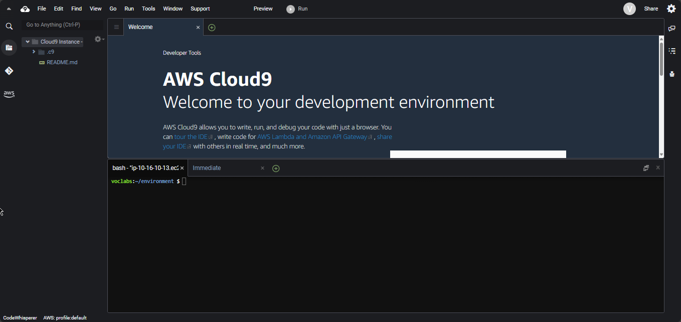Click the scrollbar up arrow in Welcome pane

pos(661,39)
